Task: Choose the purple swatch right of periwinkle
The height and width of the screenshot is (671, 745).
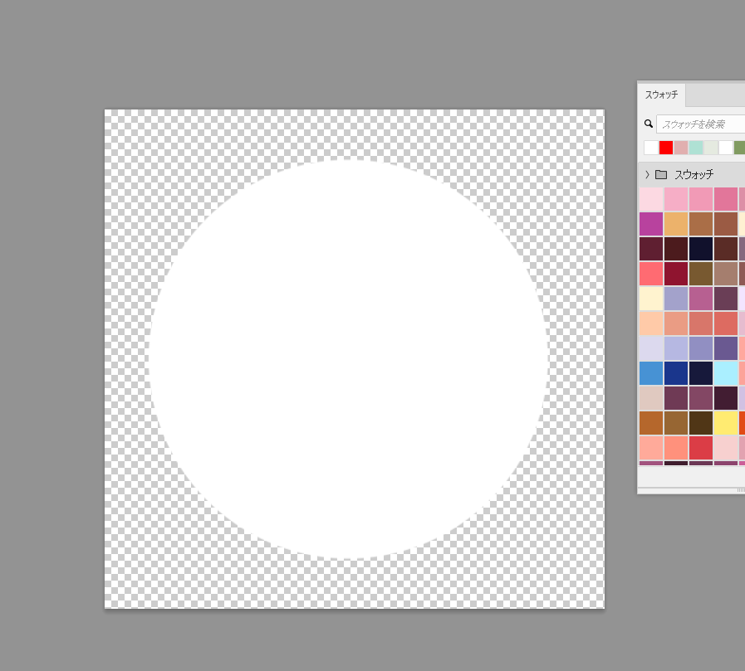Action: [726, 348]
